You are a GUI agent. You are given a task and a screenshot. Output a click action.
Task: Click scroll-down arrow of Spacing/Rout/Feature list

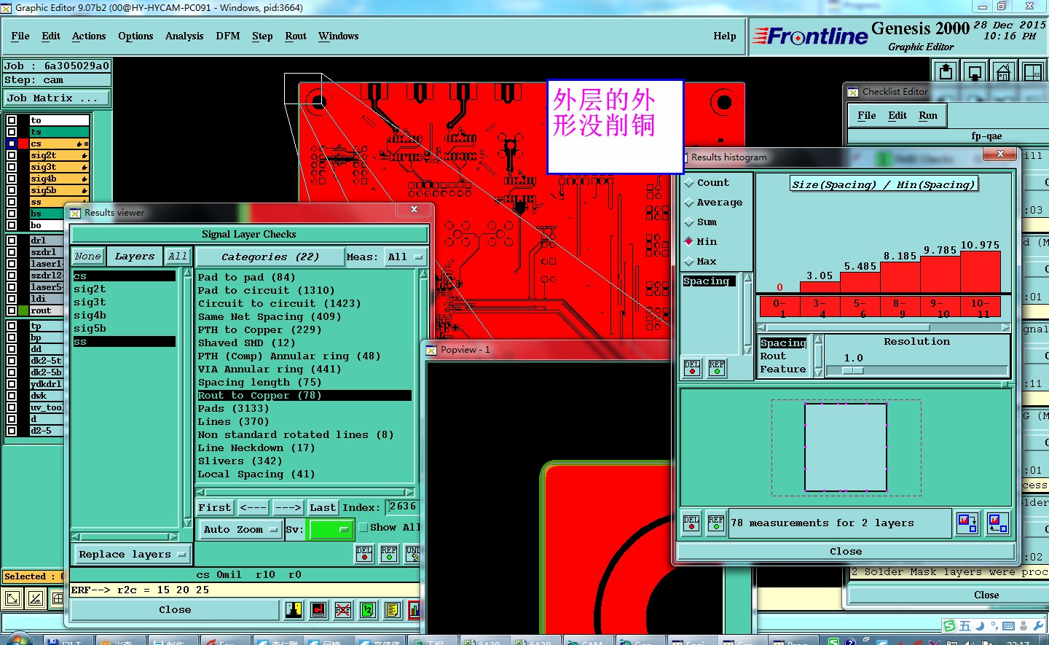coord(818,372)
